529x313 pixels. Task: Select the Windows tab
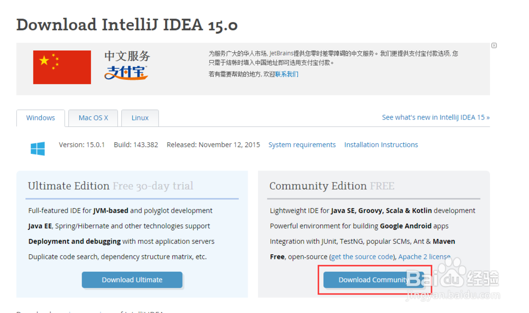pyautogui.click(x=40, y=117)
